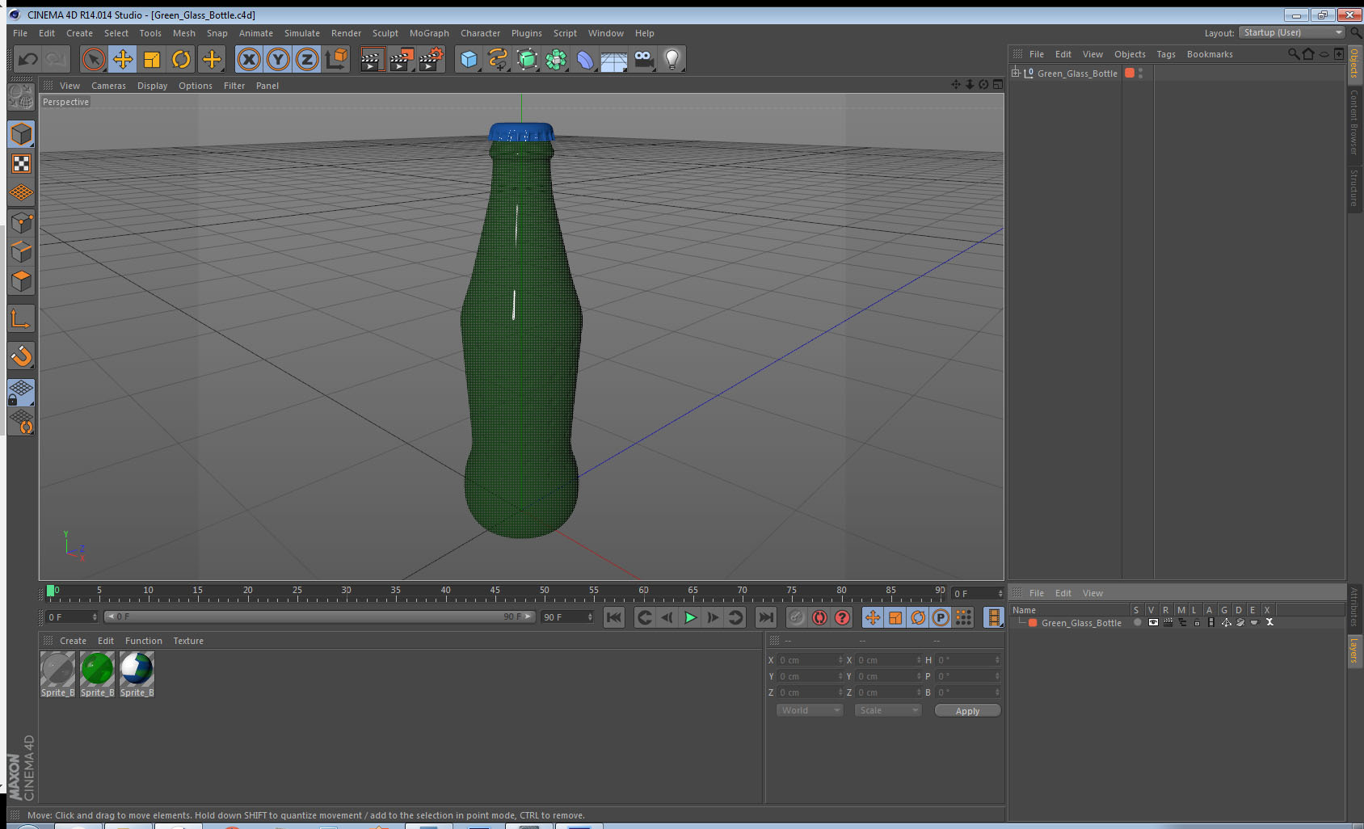Select Polygons mode in left sidebar
Screen dimensions: 1364x829
click(21, 280)
